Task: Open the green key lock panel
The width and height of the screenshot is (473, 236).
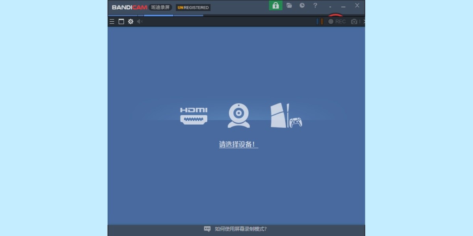Action: (x=276, y=6)
